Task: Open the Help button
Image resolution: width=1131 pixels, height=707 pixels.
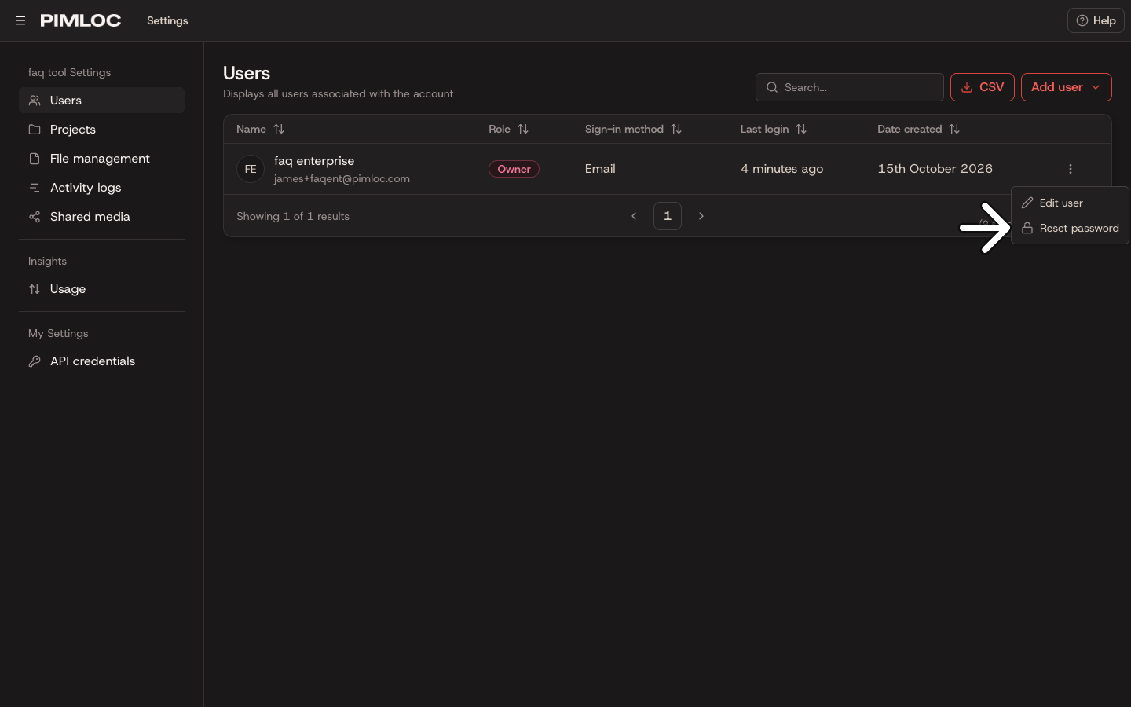Action: coord(1096,20)
